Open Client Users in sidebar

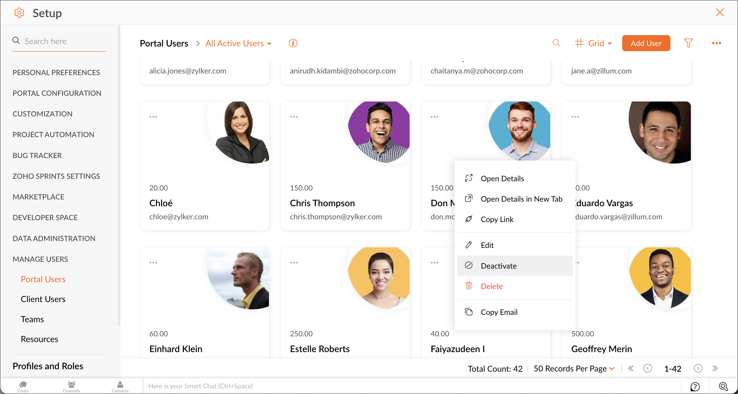click(43, 299)
